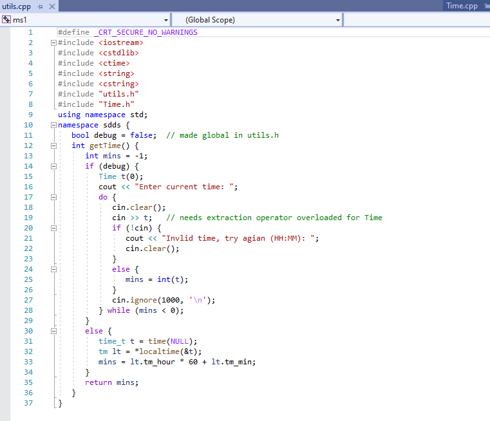490x421 pixels.
Task: Collapse the #include block at line 2
Action: pos(53,42)
